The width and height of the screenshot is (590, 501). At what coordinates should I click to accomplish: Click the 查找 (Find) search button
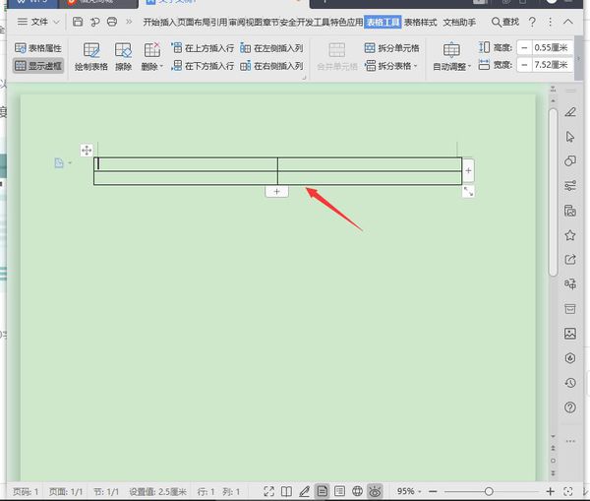click(x=505, y=22)
